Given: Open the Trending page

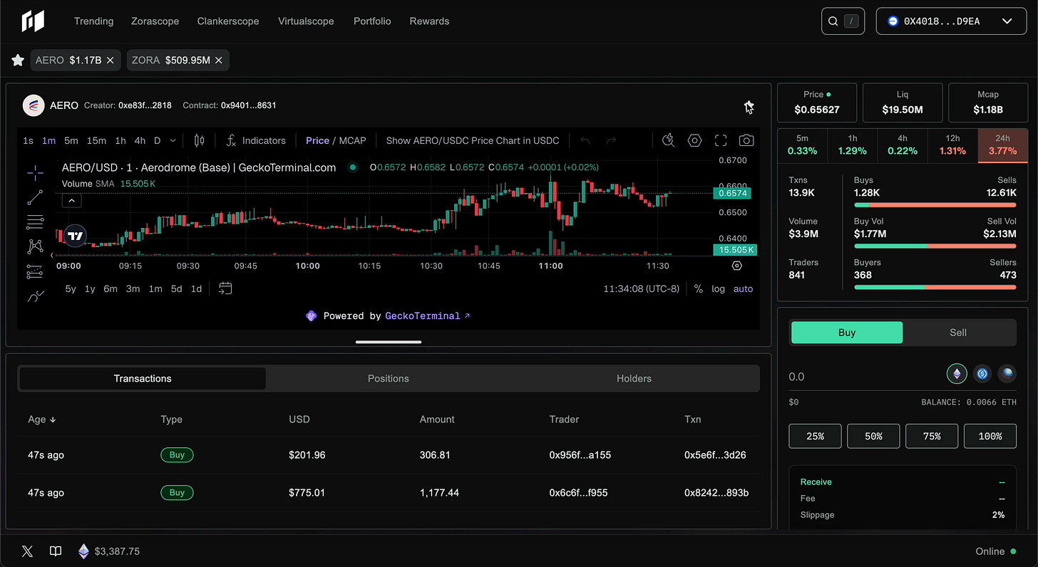Looking at the screenshot, I should 94,21.
